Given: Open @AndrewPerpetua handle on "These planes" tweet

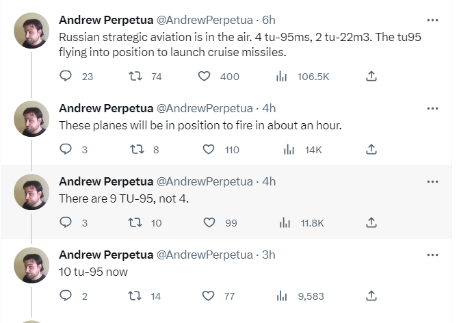Looking at the screenshot, I should 205,108.
